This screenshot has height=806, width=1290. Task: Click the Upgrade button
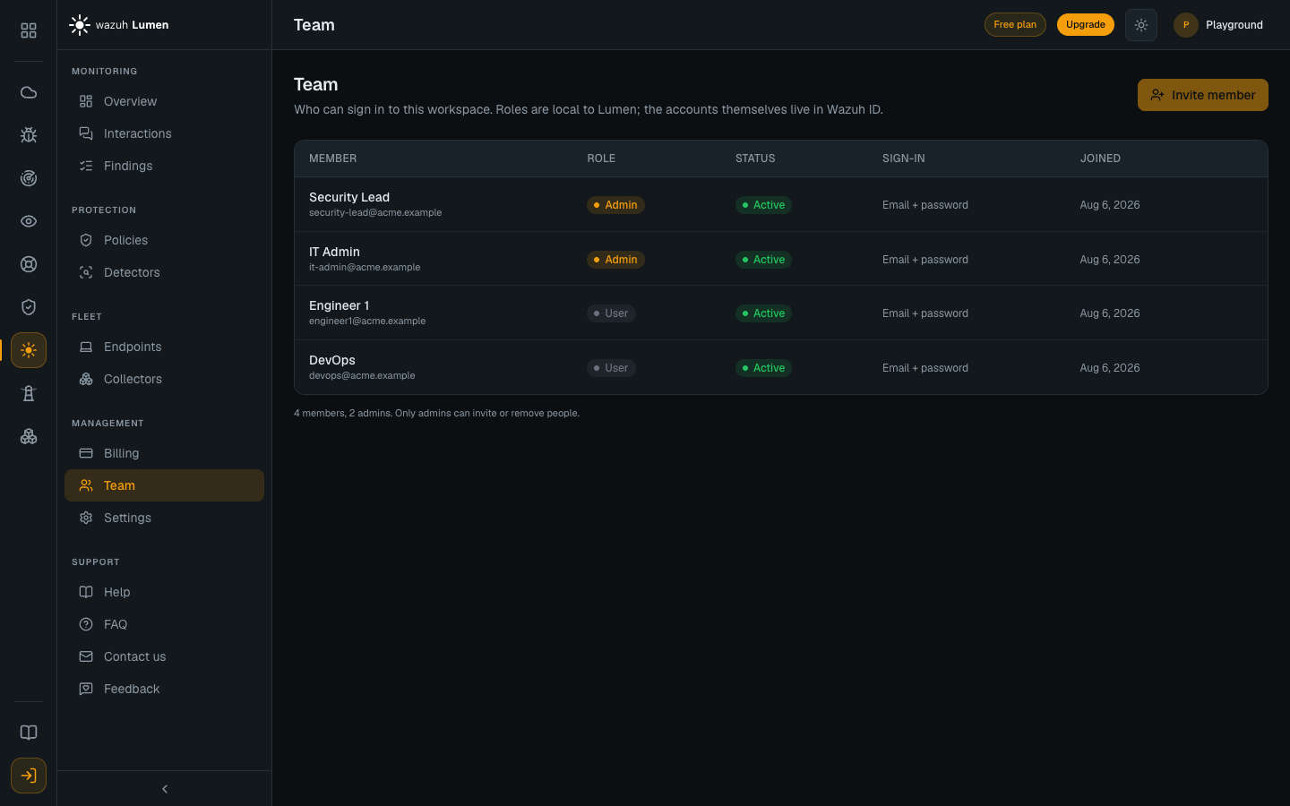(x=1086, y=25)
